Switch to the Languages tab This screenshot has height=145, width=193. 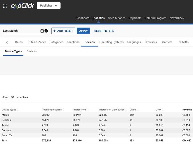point(134,42)
